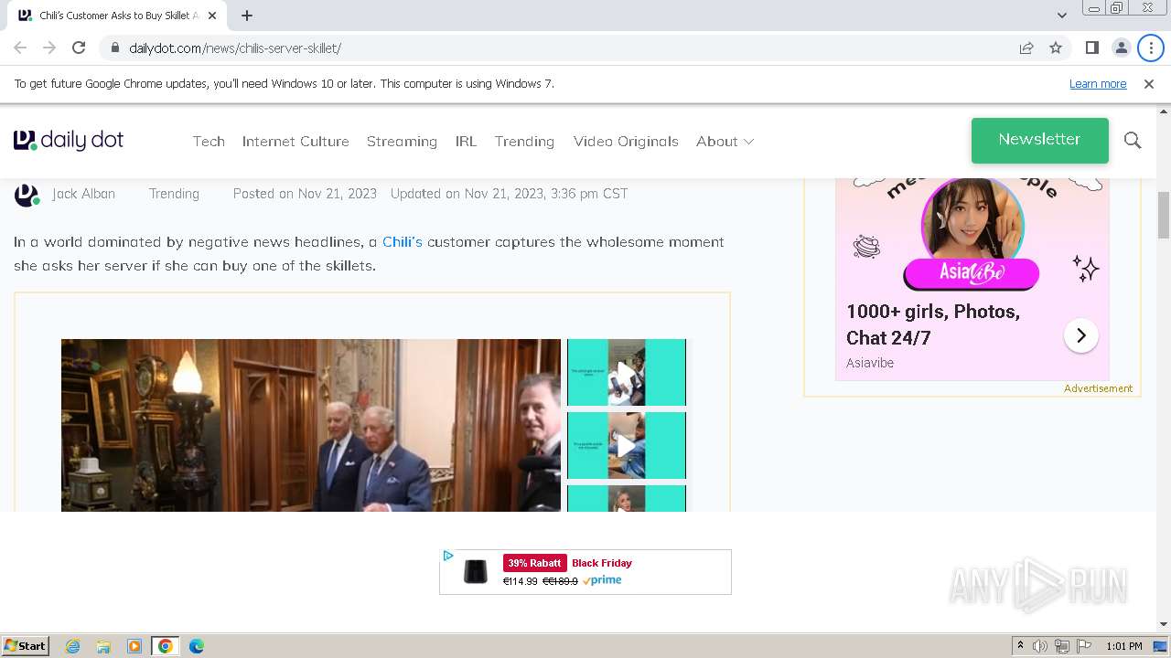Expand the tab search chevron in title bar
This screenshot has width=1171, height=658.
pyautogui.click(x=1061, y=16)
